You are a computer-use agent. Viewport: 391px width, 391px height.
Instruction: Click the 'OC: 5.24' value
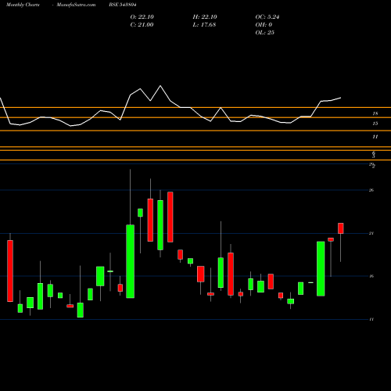click(267, 17)
